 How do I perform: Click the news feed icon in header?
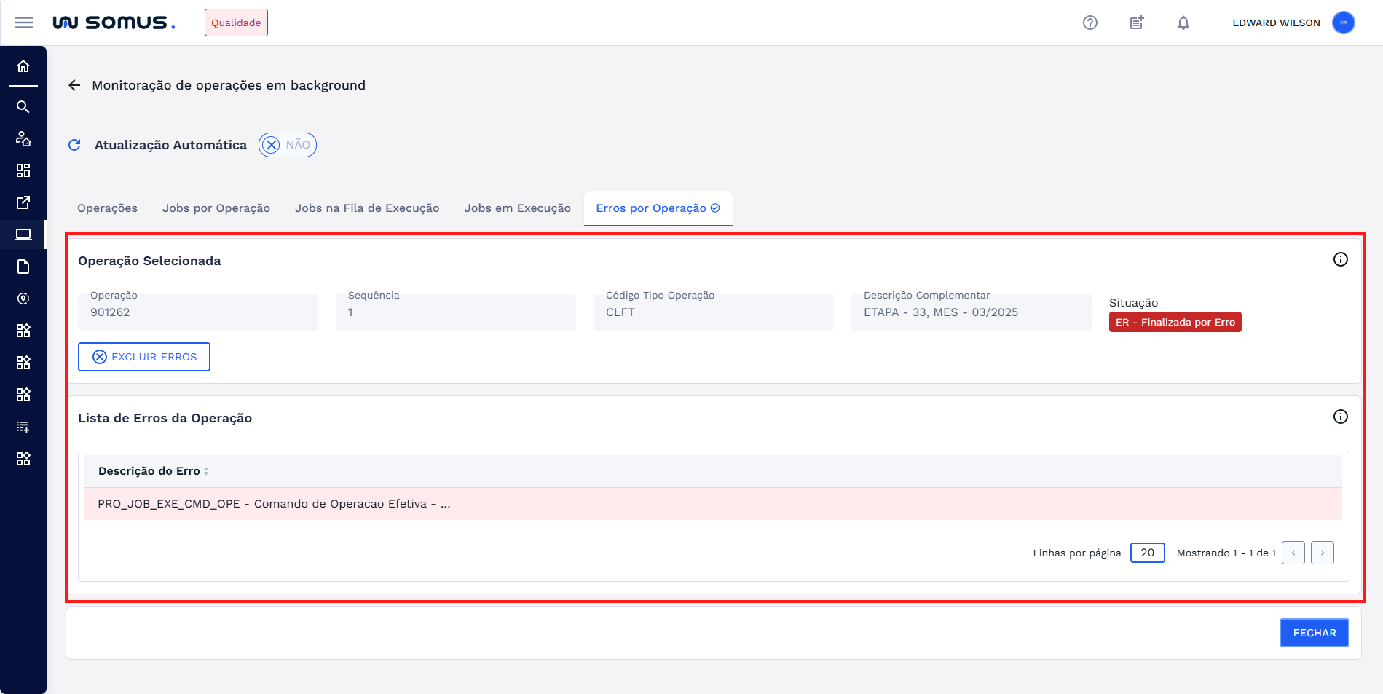tap(1136, 23)
